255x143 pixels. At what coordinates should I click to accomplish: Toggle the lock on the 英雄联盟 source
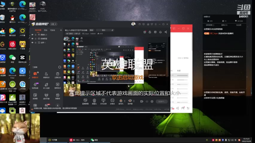(36, 38)
